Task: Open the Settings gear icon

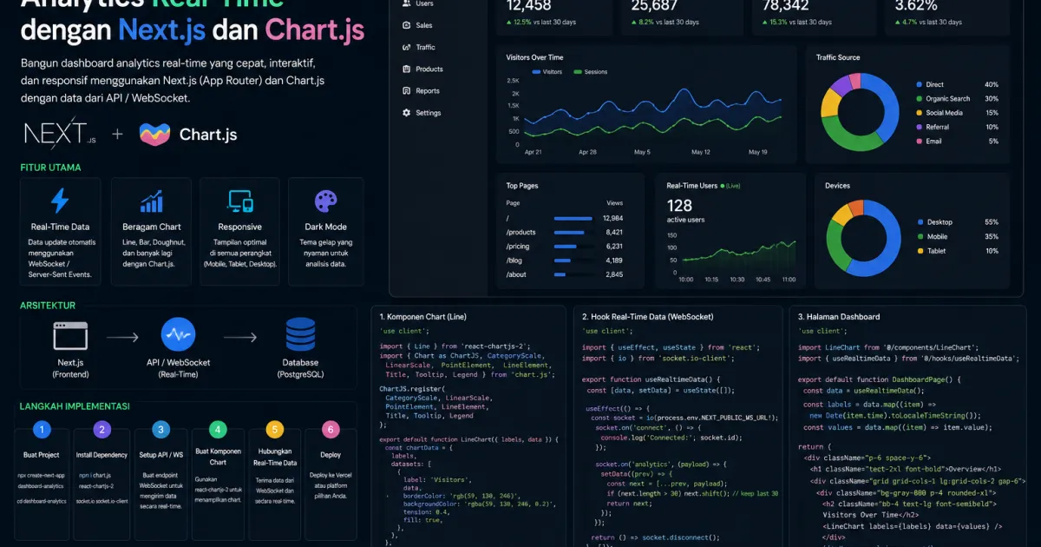Action: pyautogui.click(x=406, y=113)
